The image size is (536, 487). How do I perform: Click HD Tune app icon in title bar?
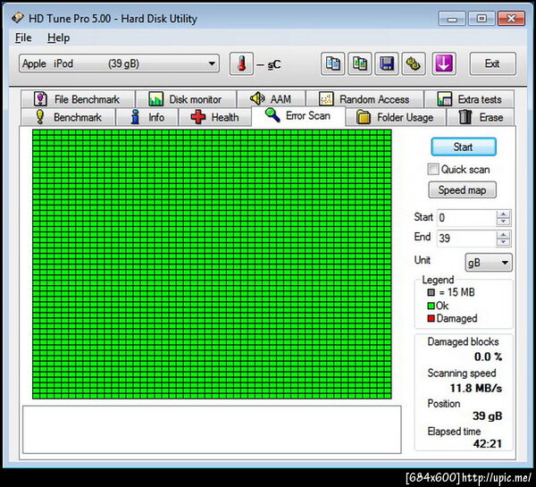pyautogui.click(x=18, y=18)
